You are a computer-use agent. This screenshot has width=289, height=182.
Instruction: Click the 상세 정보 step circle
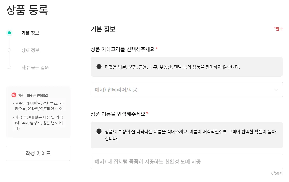pos(9,50)
